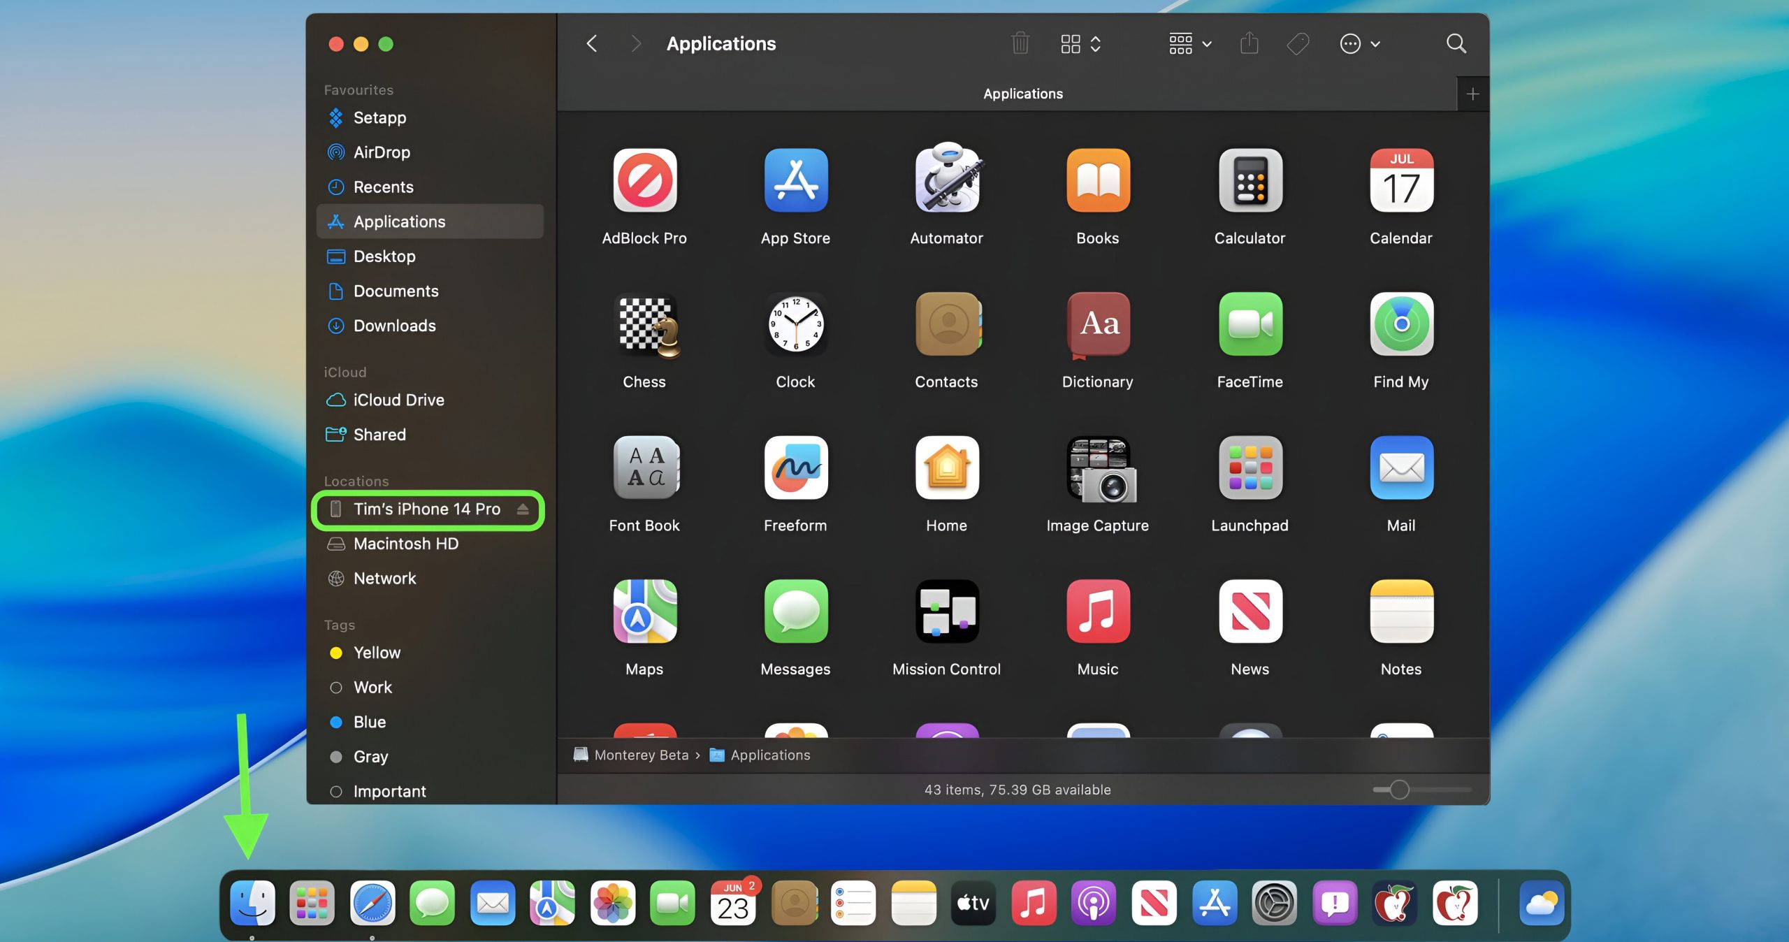Screen dimensions: 1789x942
Task: Click Applications folder in the path bar
Action: pos(760,755)
